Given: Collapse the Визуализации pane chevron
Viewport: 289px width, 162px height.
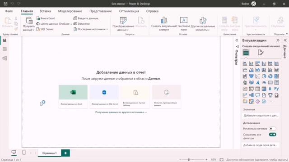Looking at the screenshot, I should [278, 40].
